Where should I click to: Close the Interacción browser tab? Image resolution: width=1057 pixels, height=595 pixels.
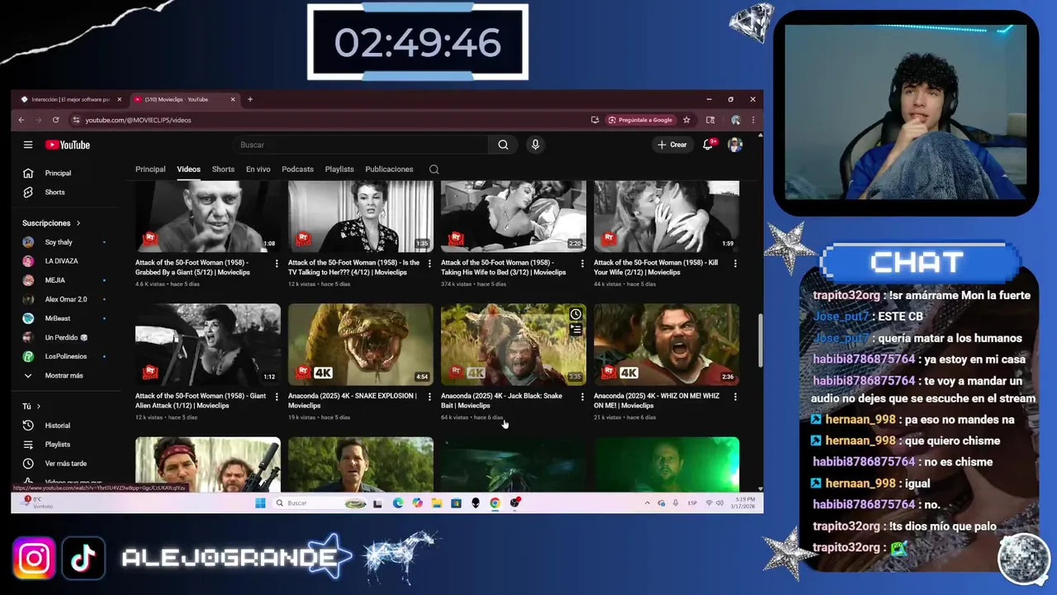119,99
